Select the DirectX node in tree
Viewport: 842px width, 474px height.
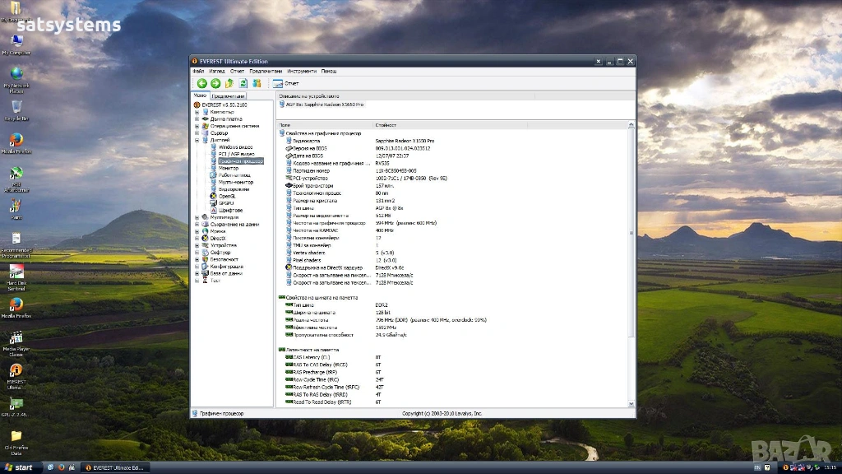[218, 238]
